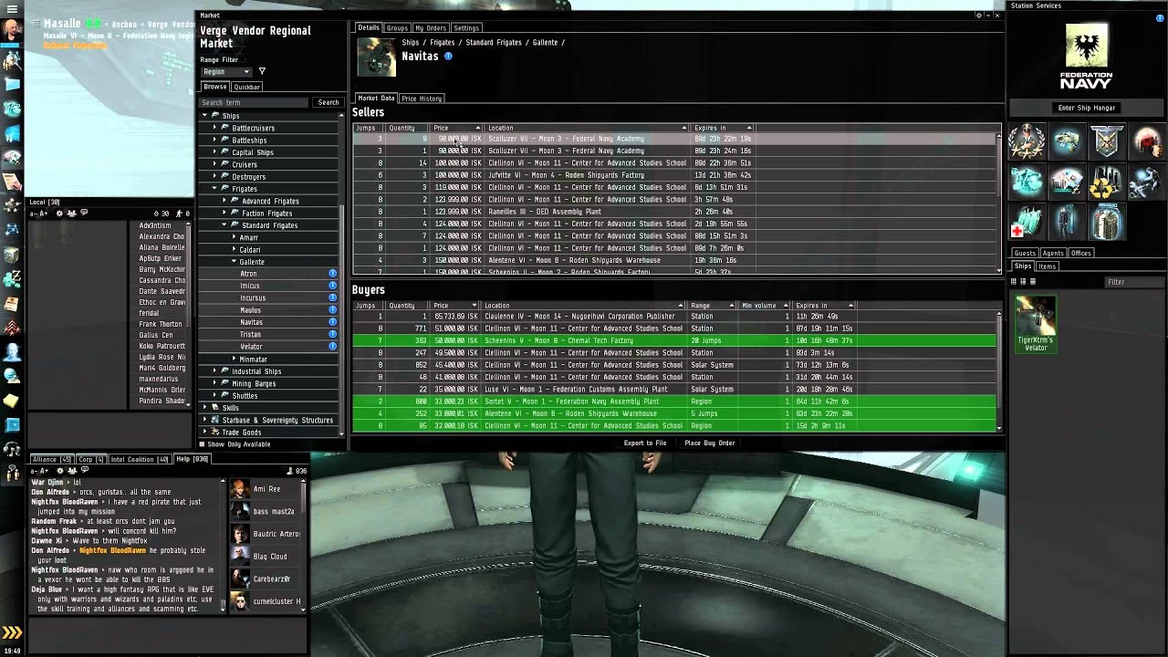This screenshot has width=1168, height=657.
Task: Show info for Velator in tree
Action: [x=332, y=346]
